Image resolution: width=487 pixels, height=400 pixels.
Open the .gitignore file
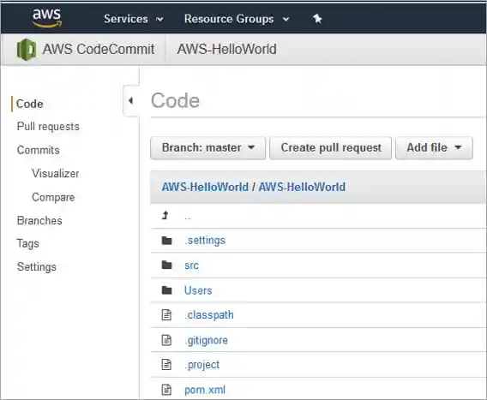point(206,340)
